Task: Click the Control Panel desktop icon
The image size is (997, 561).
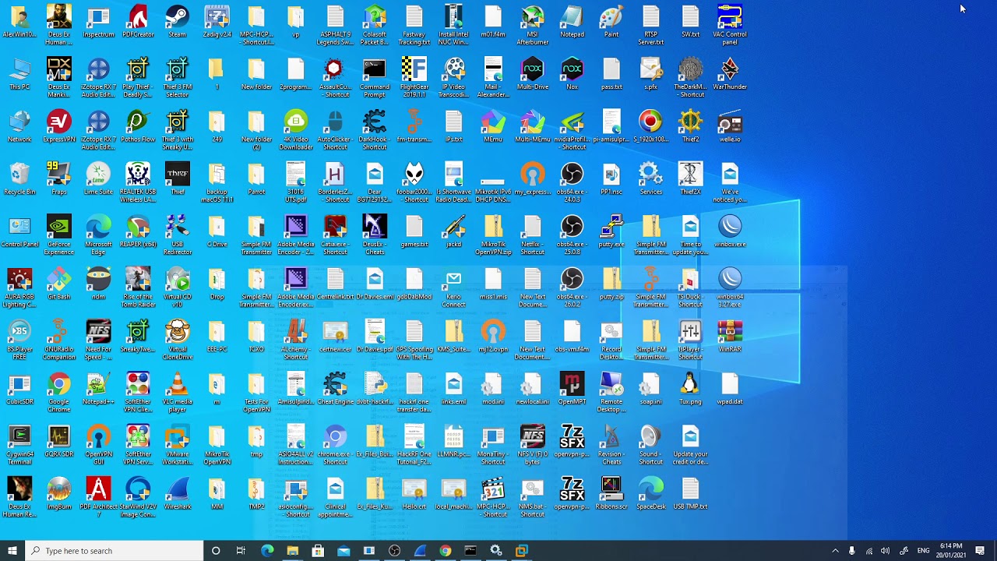Action: coord(19,231)
